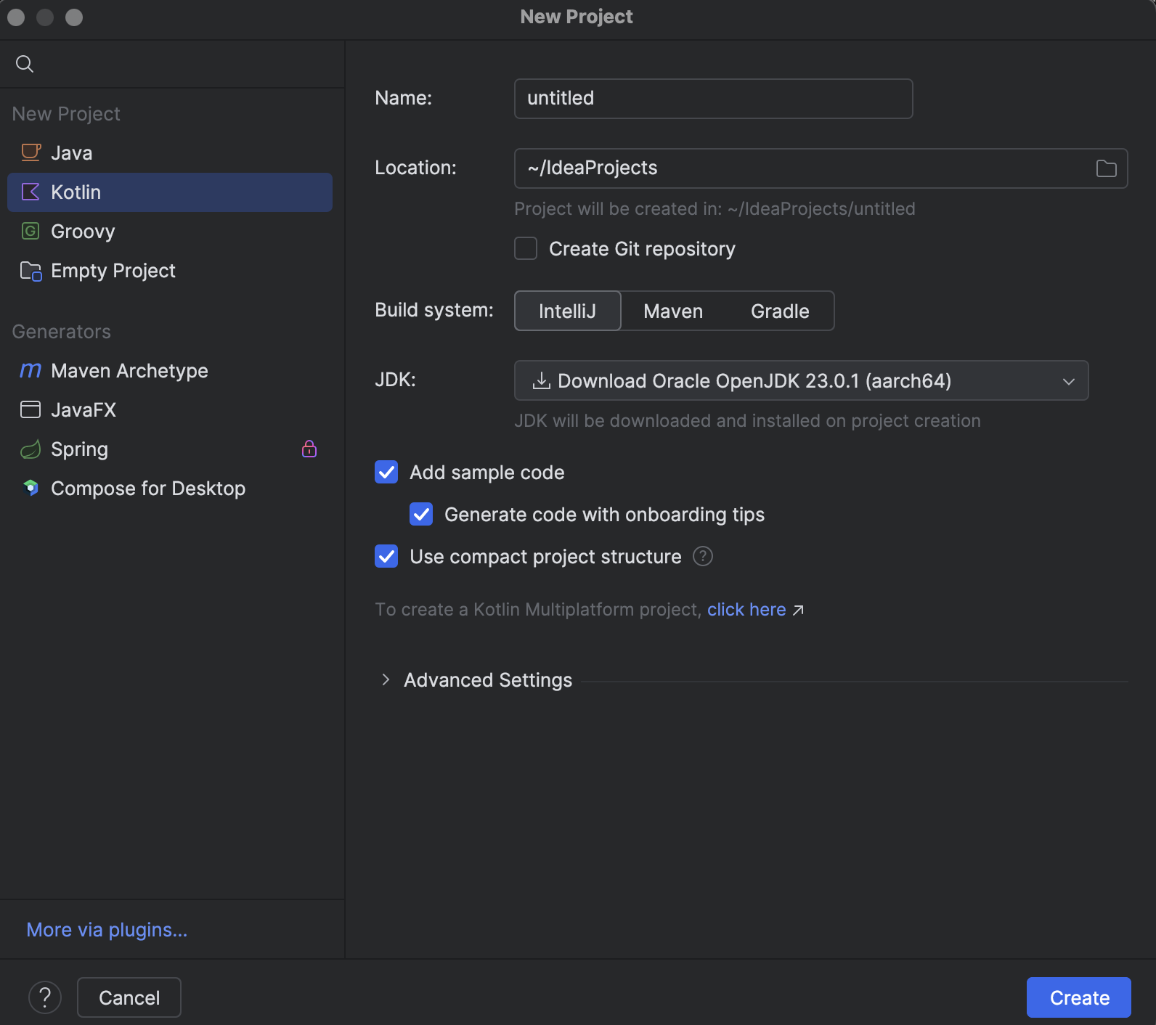1156x1025 pixels.
Task: Click the Cancel button
Action: tap(129, 997)
